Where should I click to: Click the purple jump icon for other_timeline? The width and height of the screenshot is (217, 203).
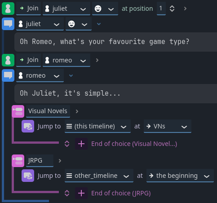tap(28, 176)
